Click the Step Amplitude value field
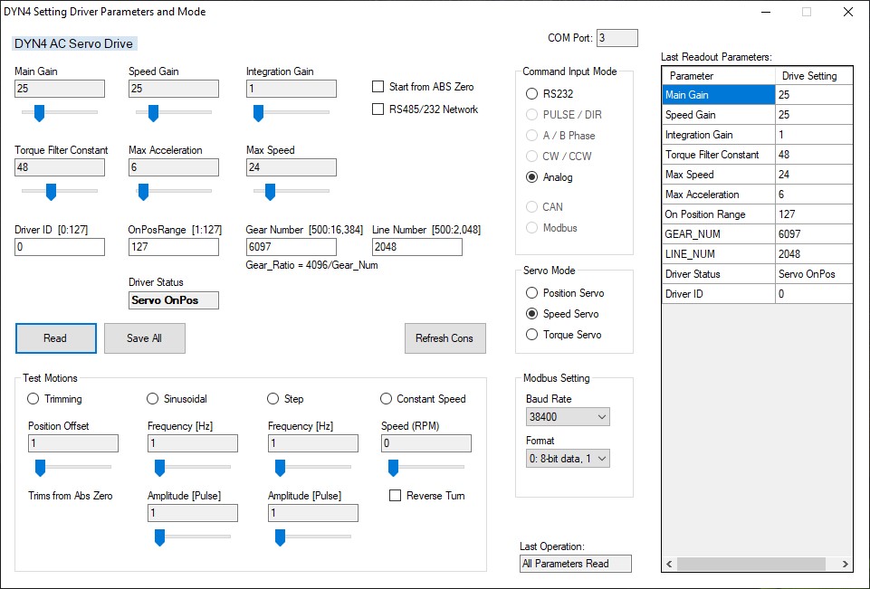Image resolution: width=870 pixels, height=589 pixels. (x=313, y=513)
